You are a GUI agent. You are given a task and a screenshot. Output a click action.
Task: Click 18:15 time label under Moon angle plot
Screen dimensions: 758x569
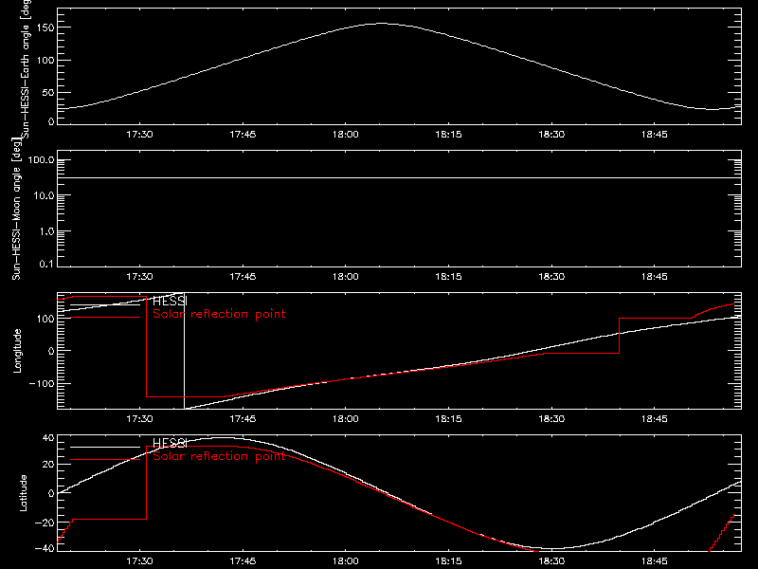coord(448,277)
